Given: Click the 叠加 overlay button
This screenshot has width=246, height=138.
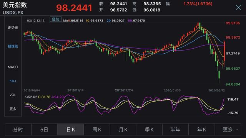Looking at the screenshot, I should 55,19.
